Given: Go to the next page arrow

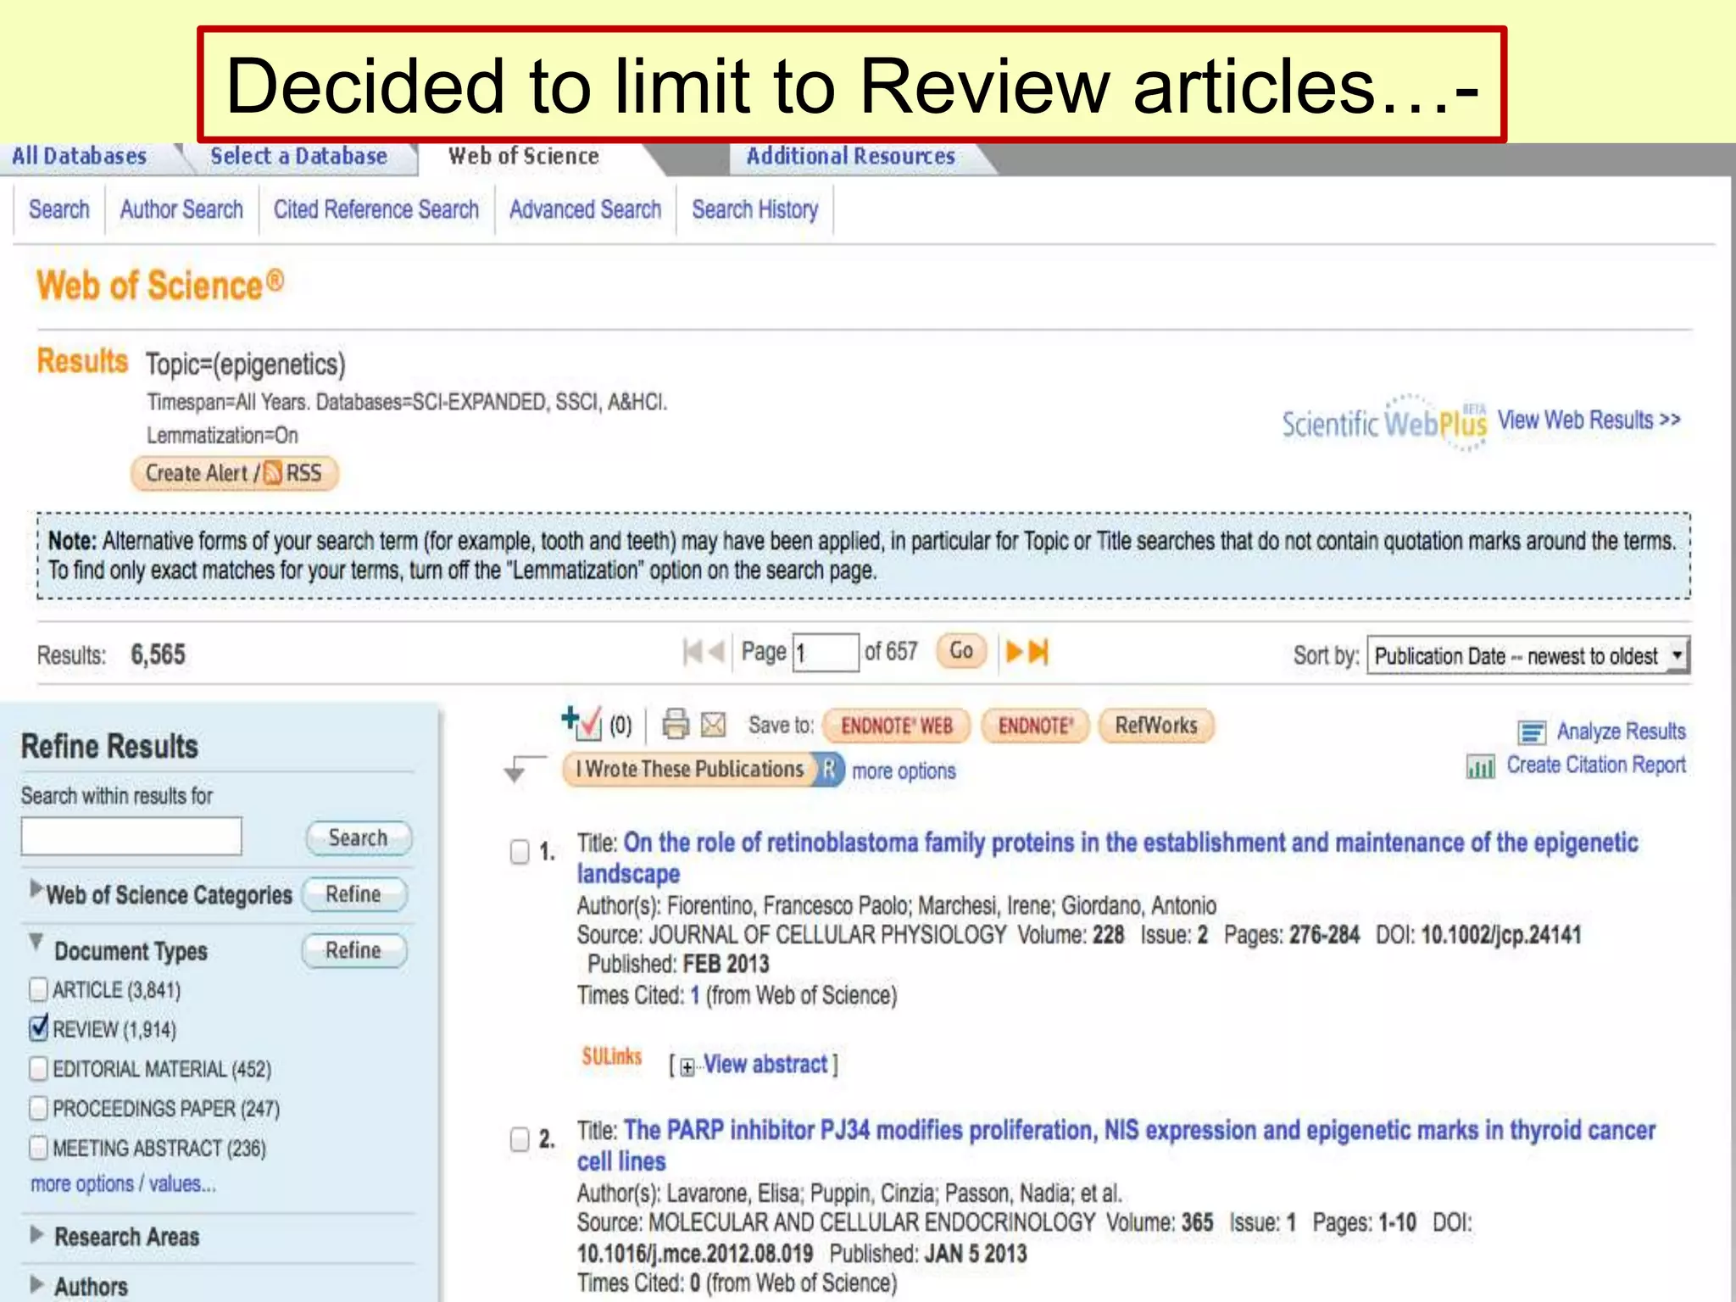Looking at the screenshot, I should (1014, 652).
